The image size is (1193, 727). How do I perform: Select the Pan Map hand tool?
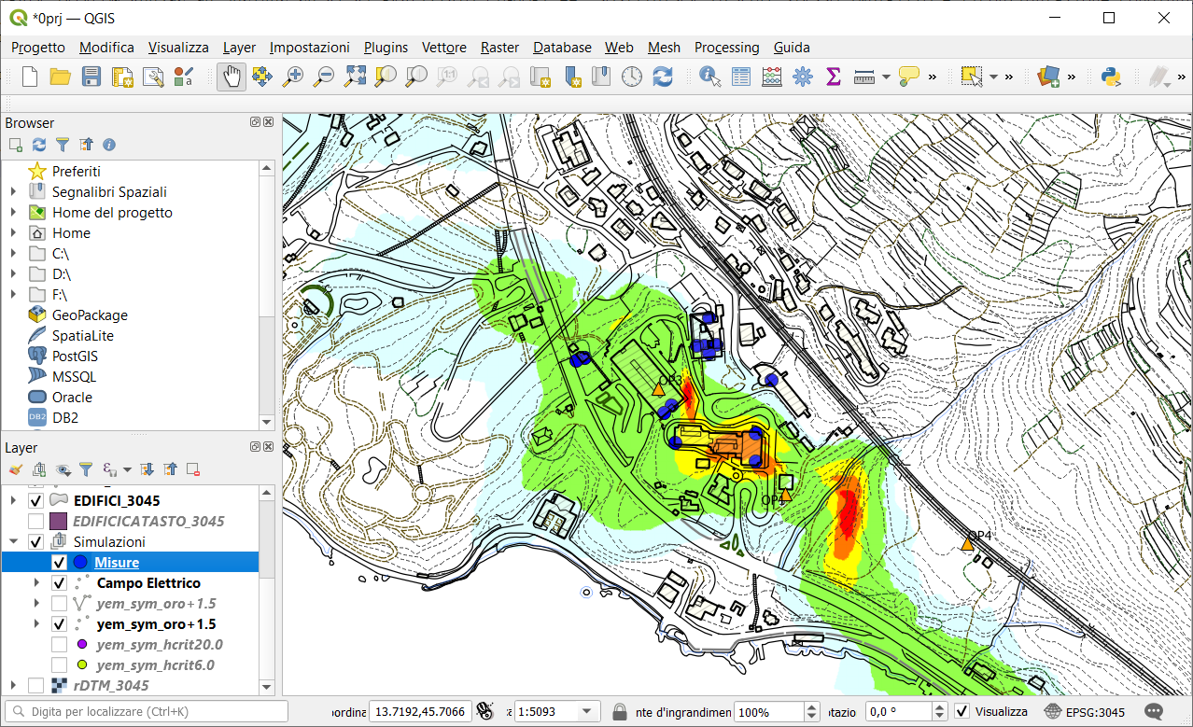[232, 77]
